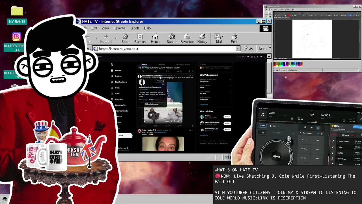Click Show more under What's happening
The height and width of the screenshot is (204, 362).
[204, 105]
